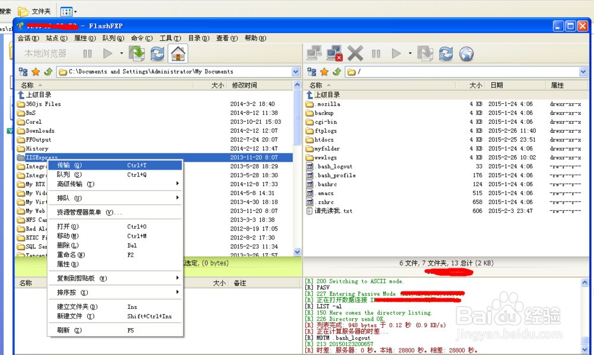
Task: Abort the transfer with the X icon
Action: click(x=355, y=53)
